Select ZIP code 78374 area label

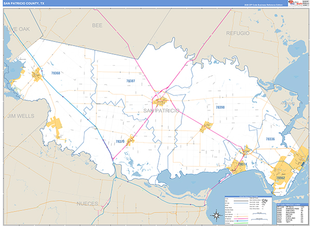click(242, 164)
